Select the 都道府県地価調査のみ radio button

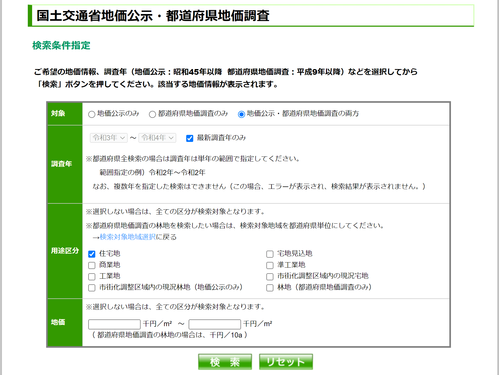coord(152,114)
